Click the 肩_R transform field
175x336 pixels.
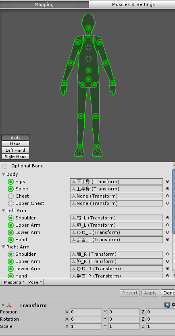coord(116,254)
